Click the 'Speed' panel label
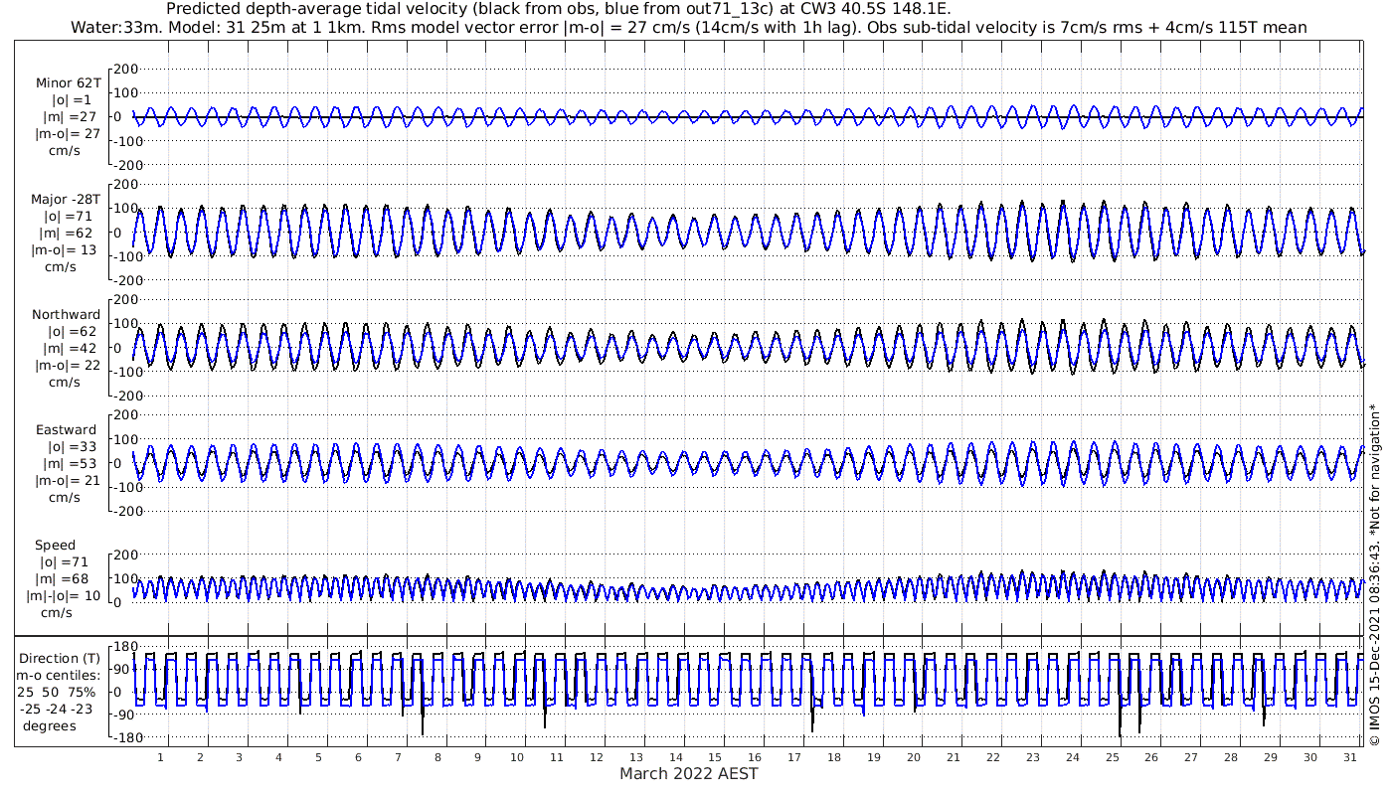The image size is (1392, 795). tap(55, 546)
